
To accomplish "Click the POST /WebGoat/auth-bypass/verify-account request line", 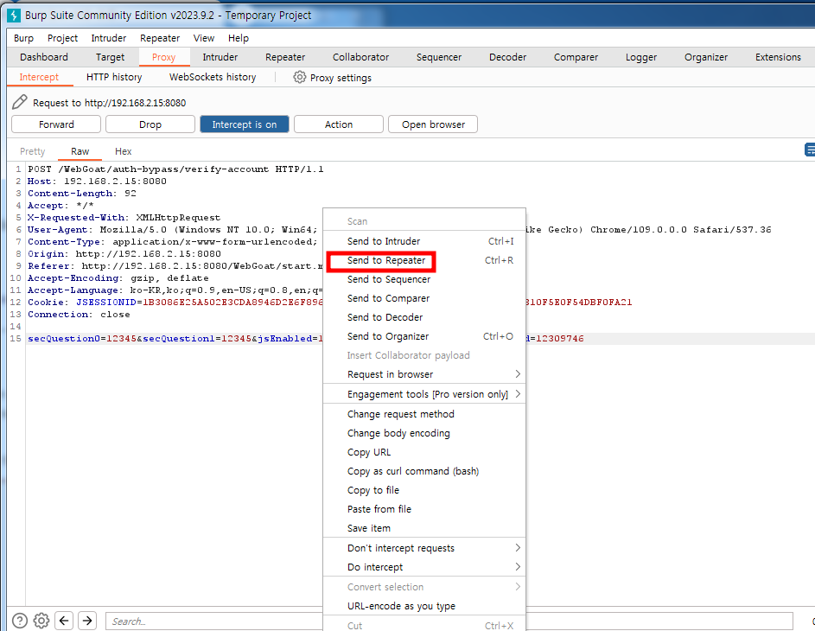I will click(175, 169).
